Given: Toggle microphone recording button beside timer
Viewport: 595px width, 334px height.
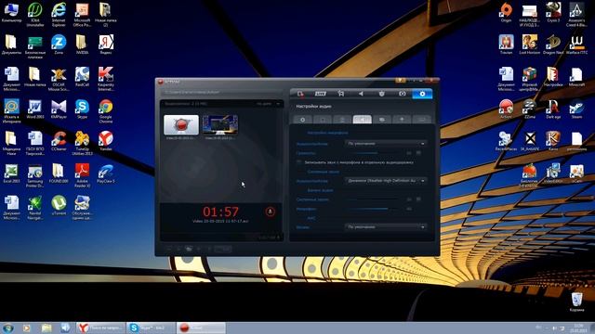Looking at the screenshot, I should (271, 212).
